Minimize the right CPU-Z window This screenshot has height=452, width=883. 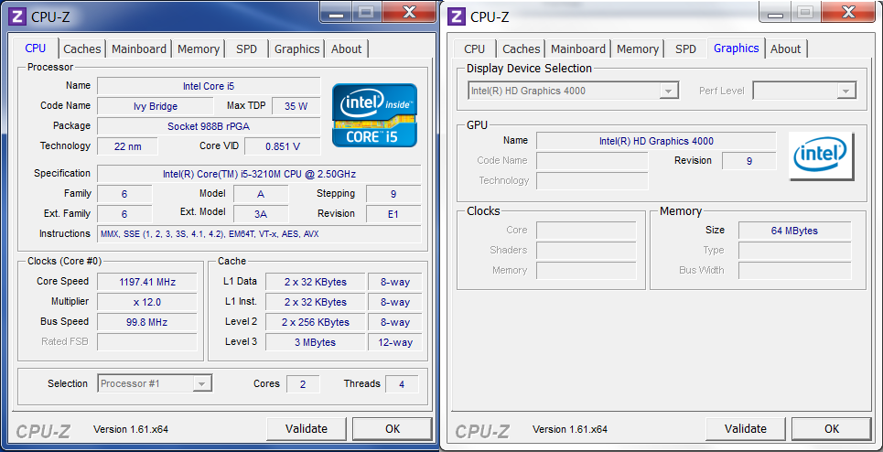[x=775, y=13]
